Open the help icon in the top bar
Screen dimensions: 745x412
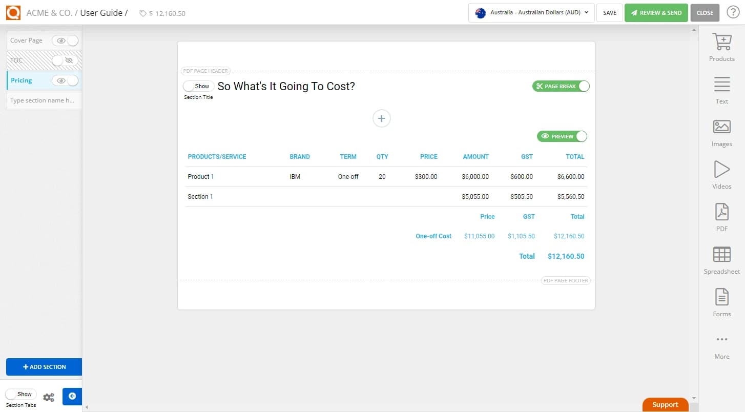tap(732, 12)
